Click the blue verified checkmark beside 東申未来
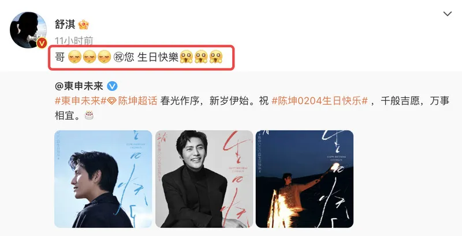462x236 pixels. (x=112, y=86)
